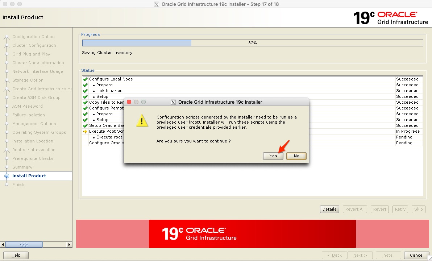432x261 pixels.
Task: Click the Oracle 19c logo in header
Action: click(x=391, y=18)
